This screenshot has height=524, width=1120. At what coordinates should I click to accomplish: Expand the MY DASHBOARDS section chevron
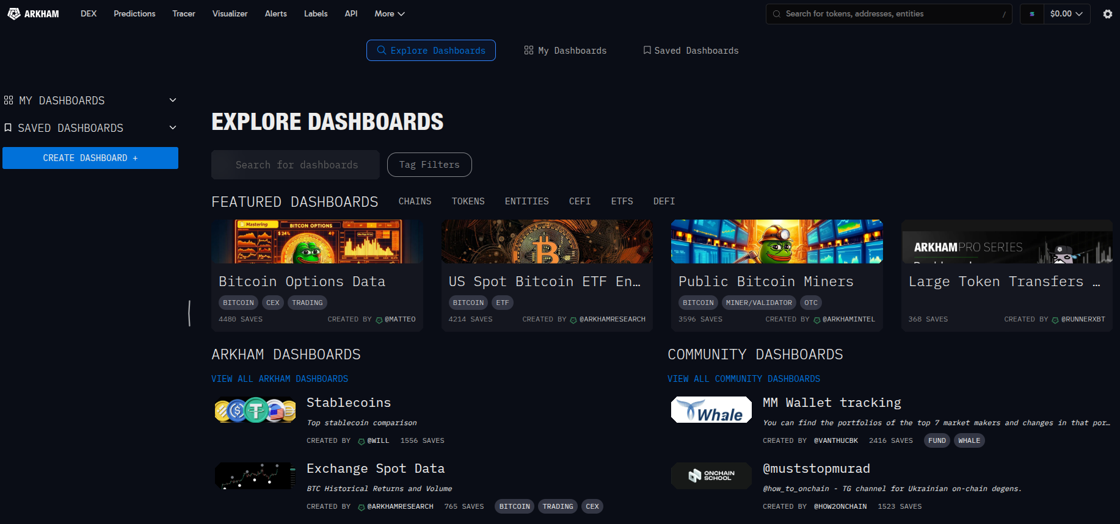173,100
